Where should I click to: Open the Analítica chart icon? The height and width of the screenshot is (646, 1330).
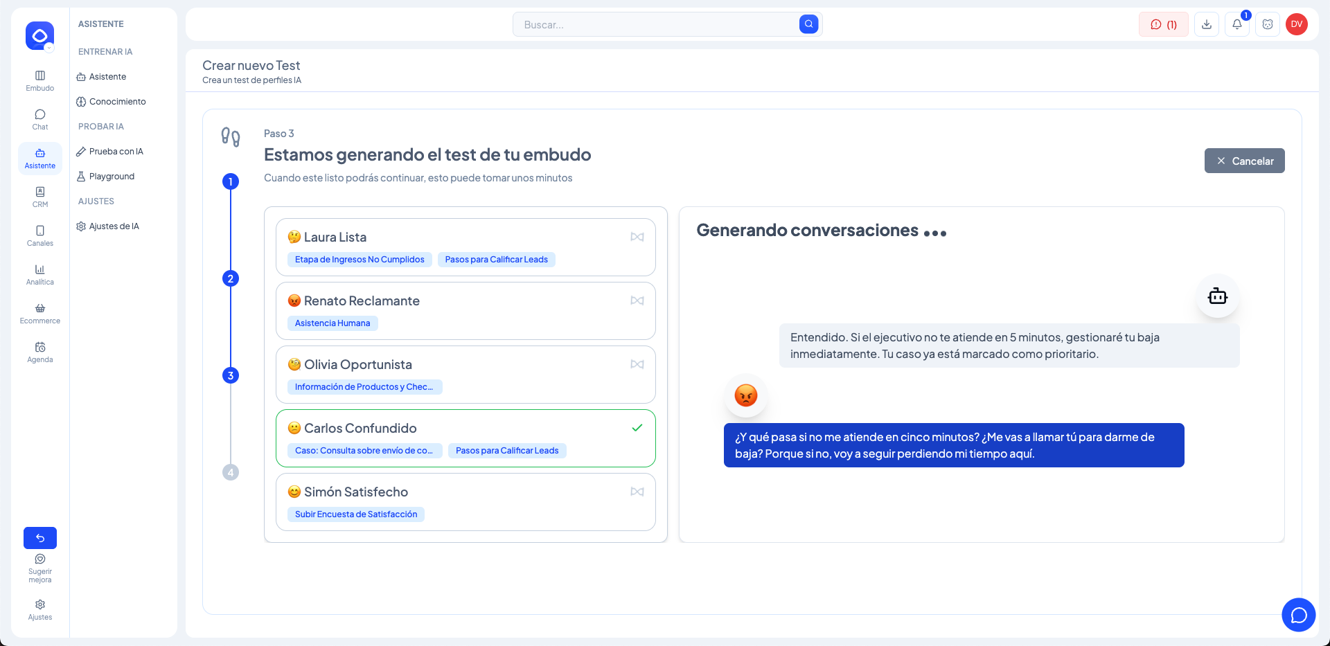(40, 274)
